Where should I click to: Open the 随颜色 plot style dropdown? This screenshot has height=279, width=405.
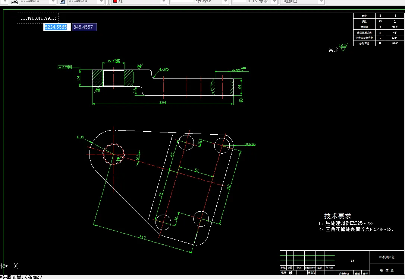(x=321, y=1)
